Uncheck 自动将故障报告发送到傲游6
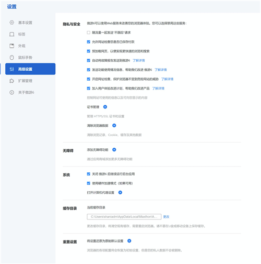261x264 pixels. tap(89, 60)
